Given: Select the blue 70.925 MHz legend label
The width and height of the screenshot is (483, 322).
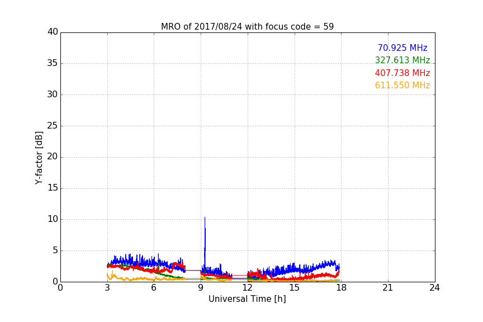Looking at the screenshot, I should (402, 48).
